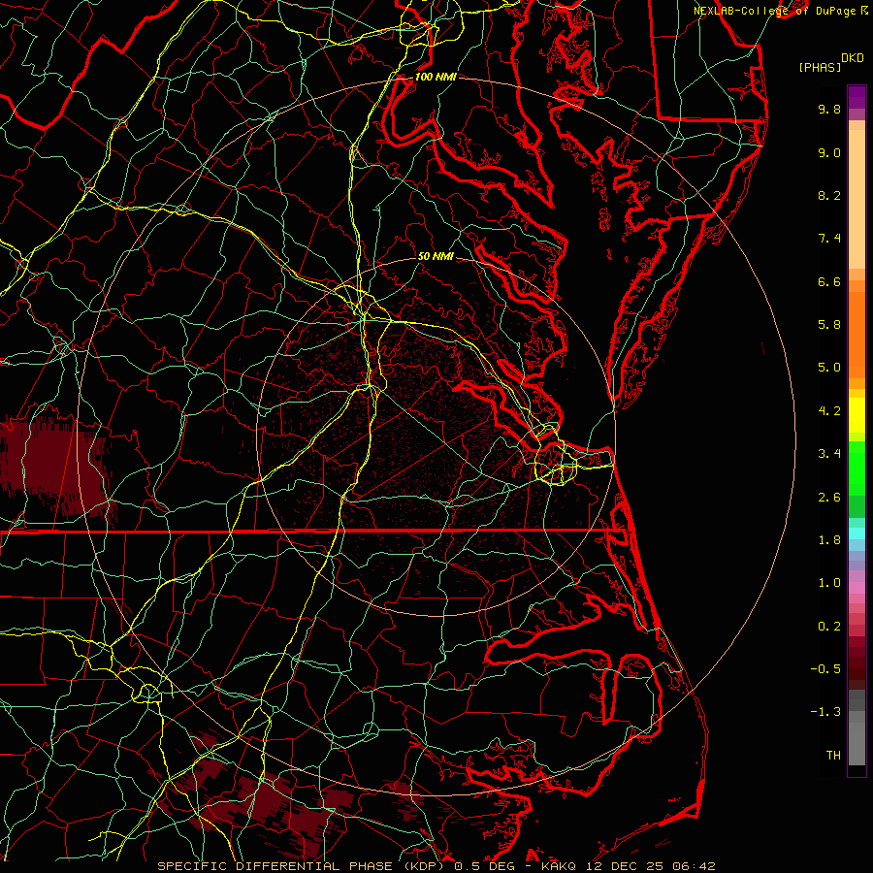This screenshot has height=873, width=873.
Task: Click the 4.2 value on the scale
Action: tap(829, 411)
